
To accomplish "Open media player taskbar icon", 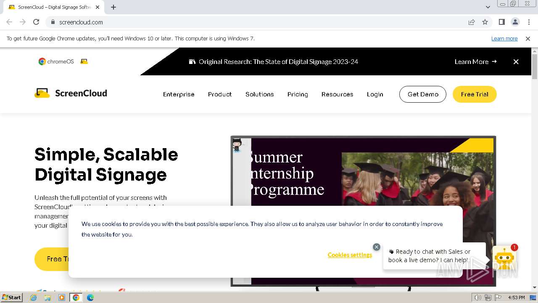I will pos(62,298).
